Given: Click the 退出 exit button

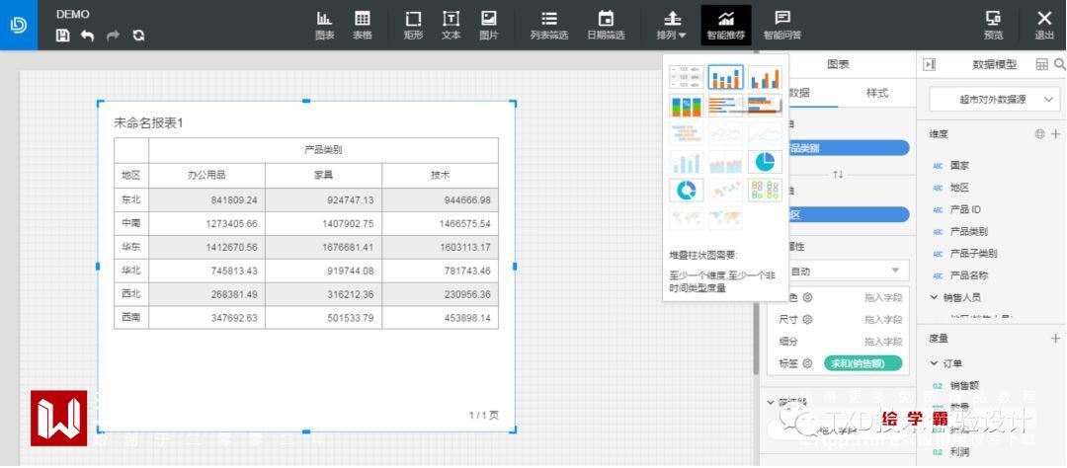Looking at the screenshot, I should pyautogui.click(x=1044, y=25).
